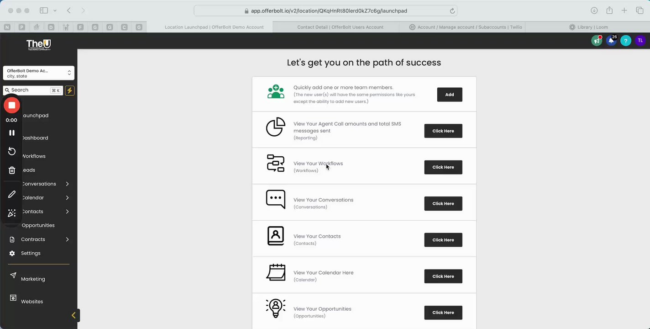Screen dimensions: 650x329
Task: Expand the Contracts submenu arrow
Action: point(67,239)
